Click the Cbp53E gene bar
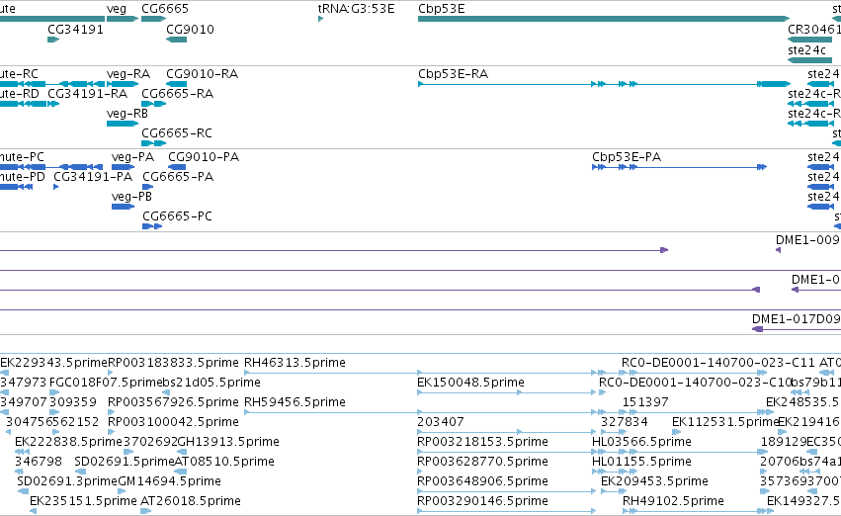This screenshot has height=516, width=841. 604,19
